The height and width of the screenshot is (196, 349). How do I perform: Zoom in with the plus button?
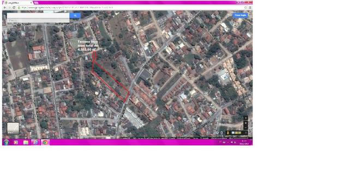click(246, 123)
